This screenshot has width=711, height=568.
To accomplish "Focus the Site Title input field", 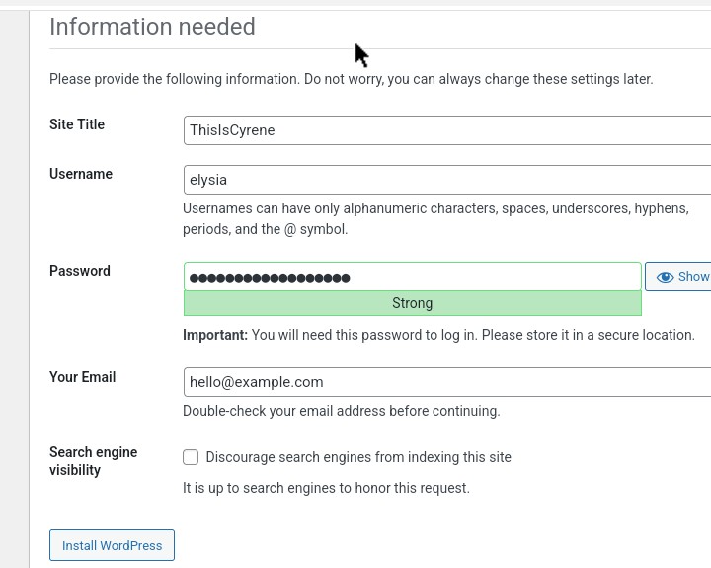I will click(x=446, y=130).
